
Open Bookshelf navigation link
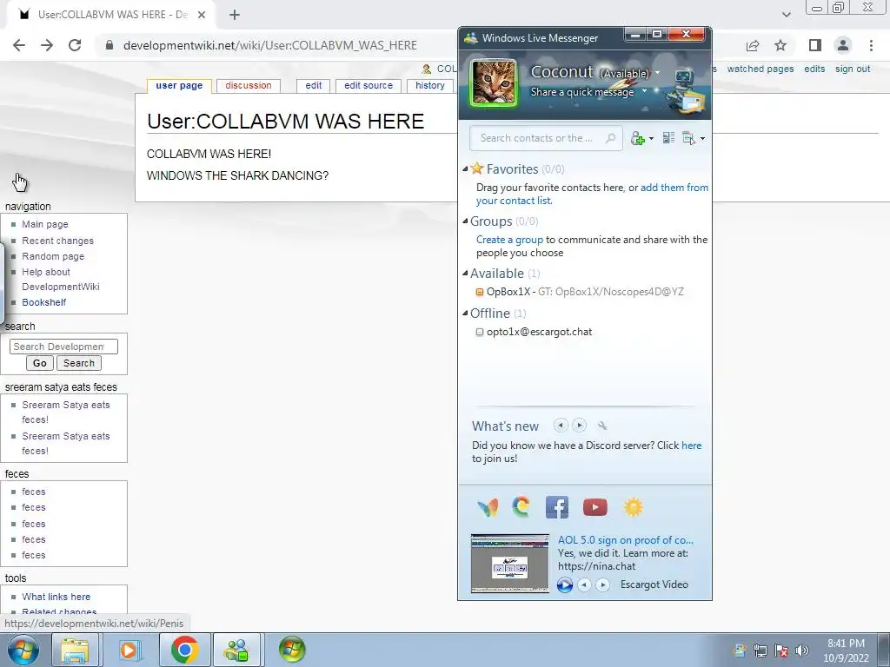tap(43, 302)
